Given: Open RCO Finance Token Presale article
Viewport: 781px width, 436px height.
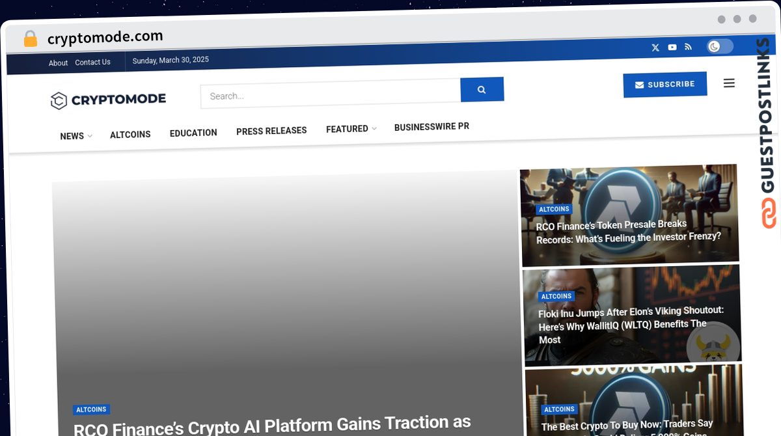Looking at the screenshot, I should (628, 231).
